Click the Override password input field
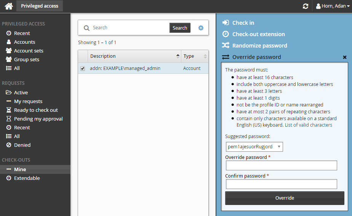 [281, 165]
